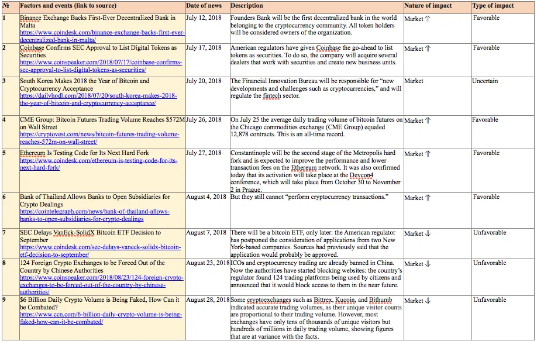The height and width of the screenshot is (341, 537).
Task: Click description starting 'ICOs and cryptocurrency trading'
Action: point(316,274)
